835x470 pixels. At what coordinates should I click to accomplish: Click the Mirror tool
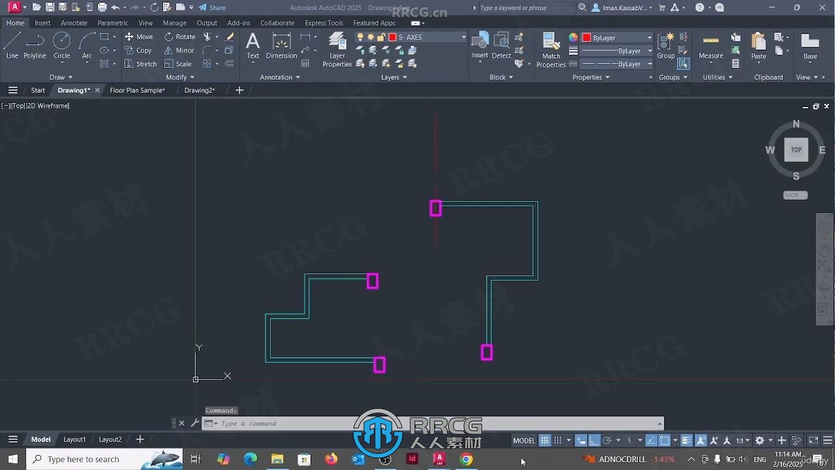(179, 50)
